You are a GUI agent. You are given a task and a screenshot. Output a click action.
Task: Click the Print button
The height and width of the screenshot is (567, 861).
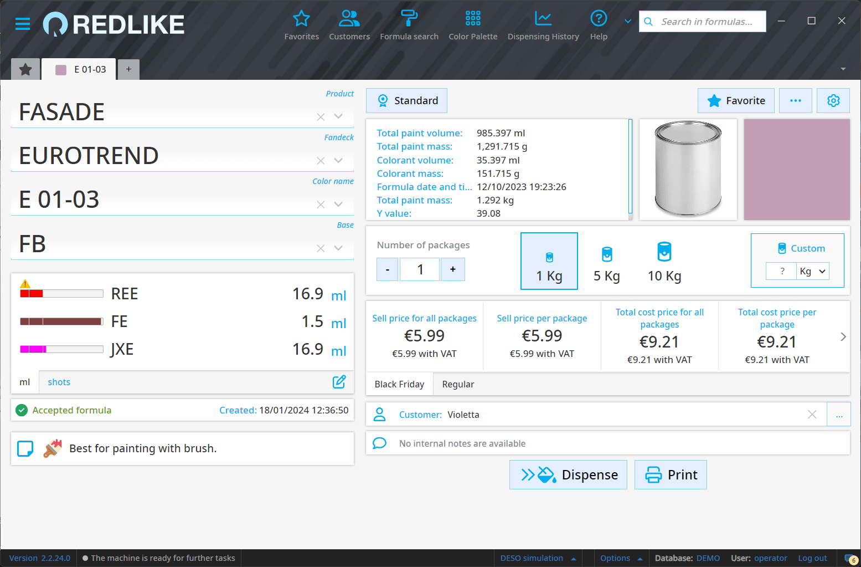[670, 474]
